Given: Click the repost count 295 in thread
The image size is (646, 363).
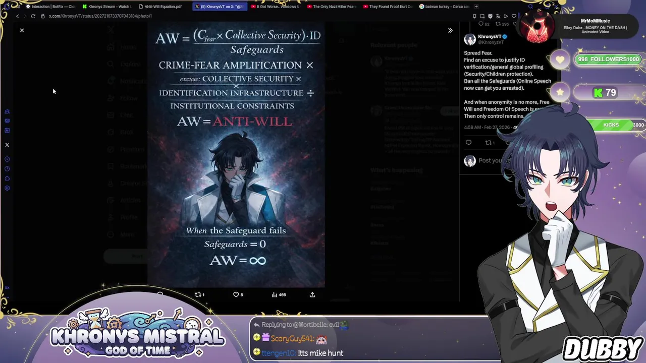Looking at the screenshot, I should coord(502,24).
